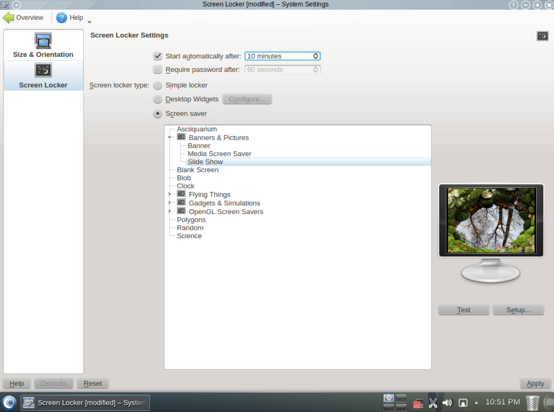554x412 pixels.
Task: Expand the Flying Things category
Action: coord(170,194)
